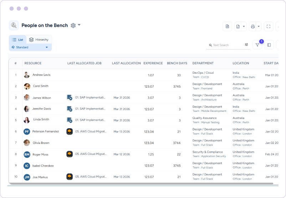Sort by LAST ALLOCATION column header

tap(126, 63)
